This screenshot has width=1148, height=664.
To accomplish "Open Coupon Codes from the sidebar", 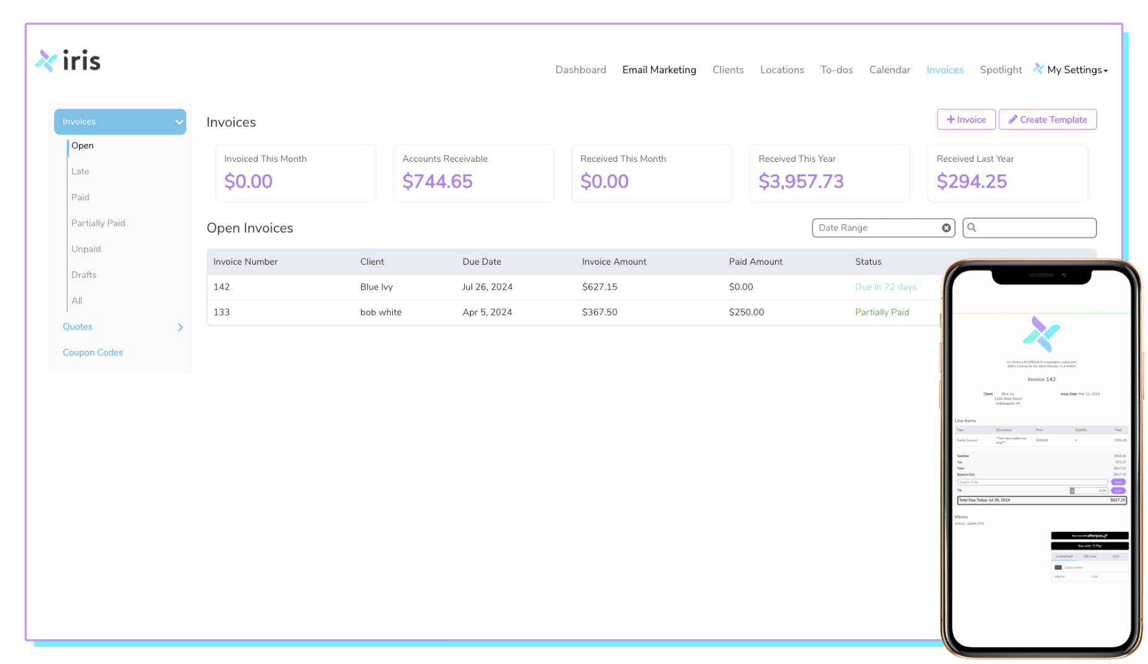I will click(x=92, y=352).
